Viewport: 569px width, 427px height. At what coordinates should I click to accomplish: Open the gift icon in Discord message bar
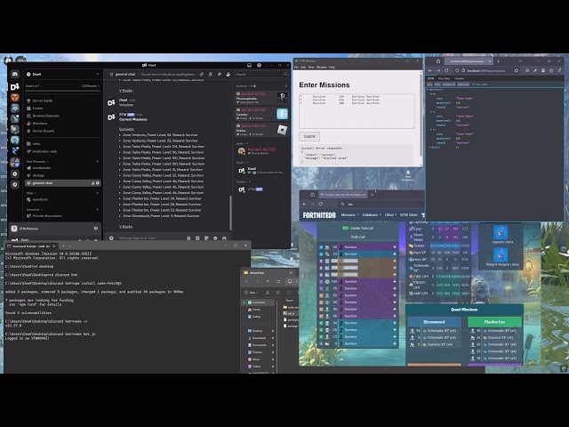[x=188, y=238]
